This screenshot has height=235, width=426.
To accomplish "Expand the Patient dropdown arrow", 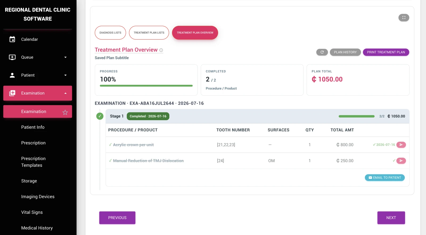I will [x=65, y=75].
